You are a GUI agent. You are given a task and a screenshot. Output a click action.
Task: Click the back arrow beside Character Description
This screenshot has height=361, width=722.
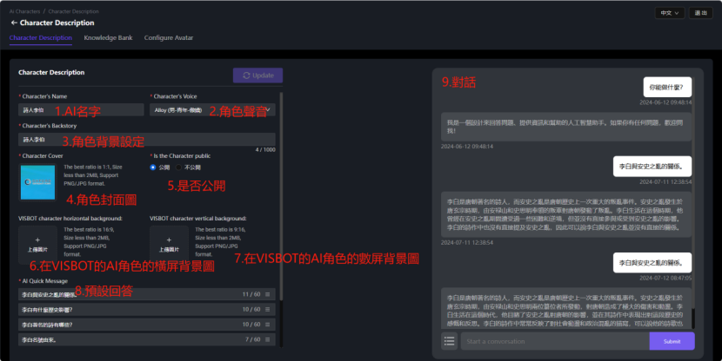click(x=14, y=23)
